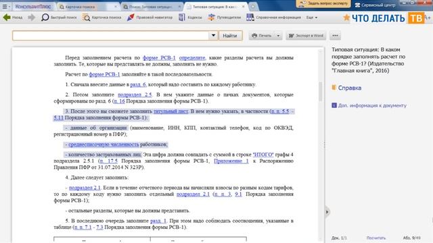Open Справочная информация
Viewport: 433px width, 243px height.
273,18
